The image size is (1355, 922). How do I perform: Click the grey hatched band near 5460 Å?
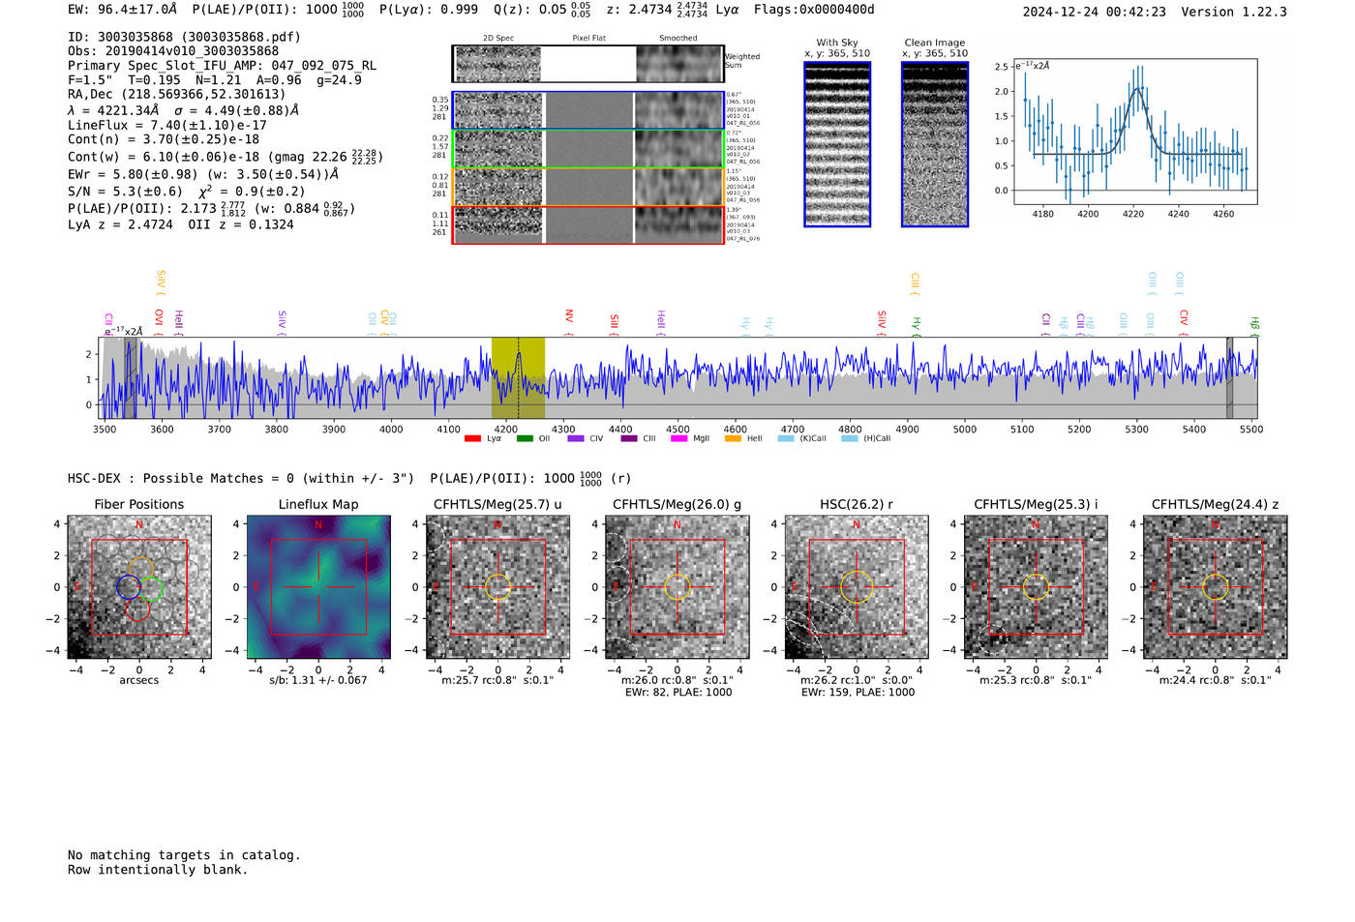[x=1230, y=377]
